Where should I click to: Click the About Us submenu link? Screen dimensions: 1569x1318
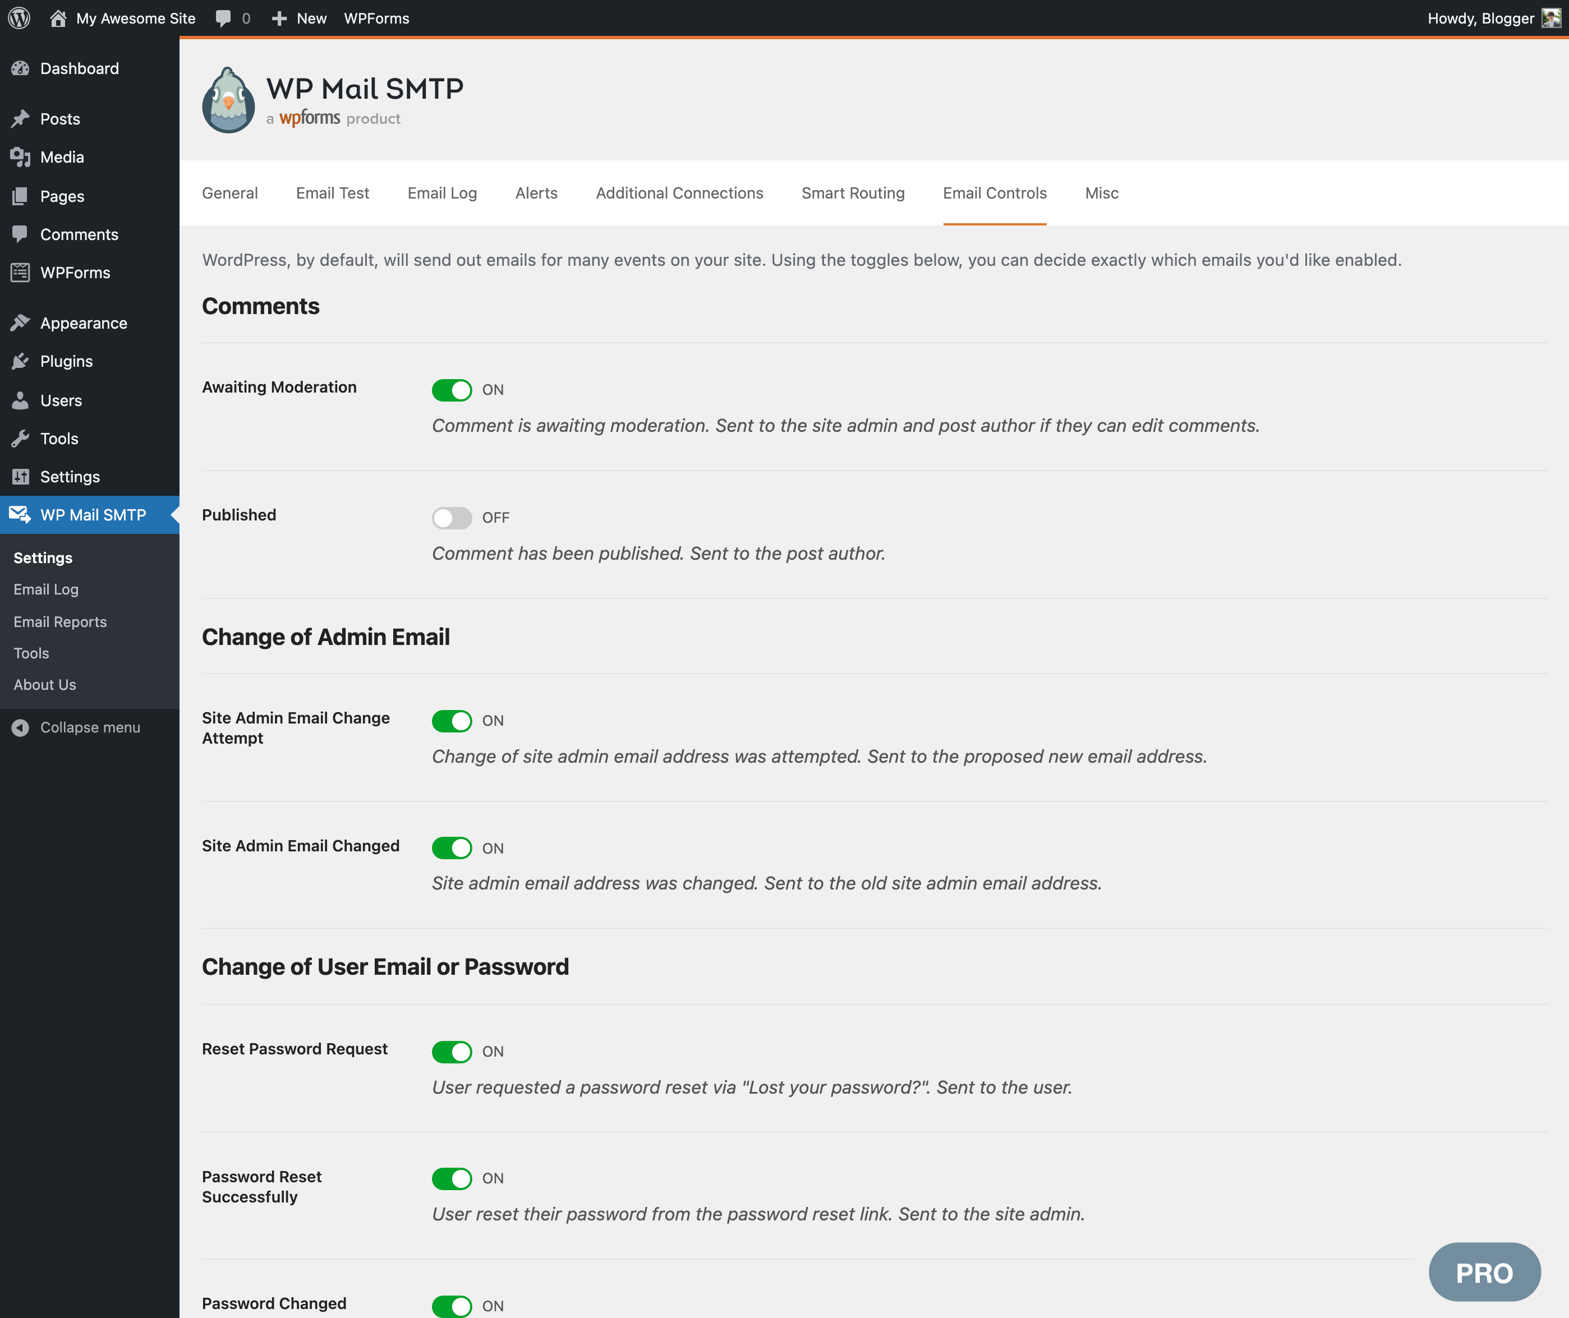tap(44, 684)
